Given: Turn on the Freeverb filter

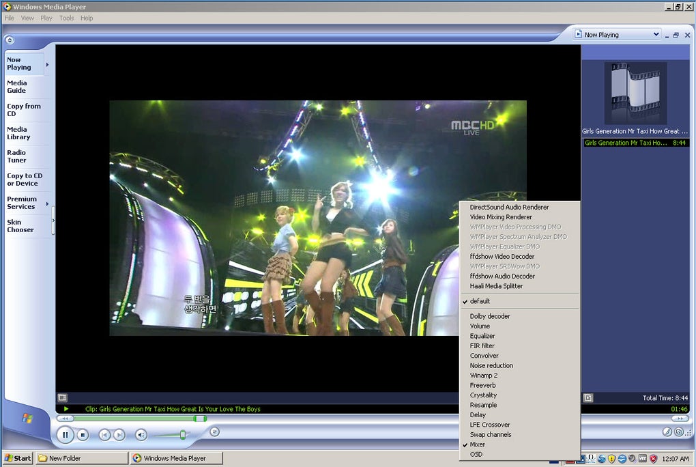Looking at the screenshot, I should [520, 385].
